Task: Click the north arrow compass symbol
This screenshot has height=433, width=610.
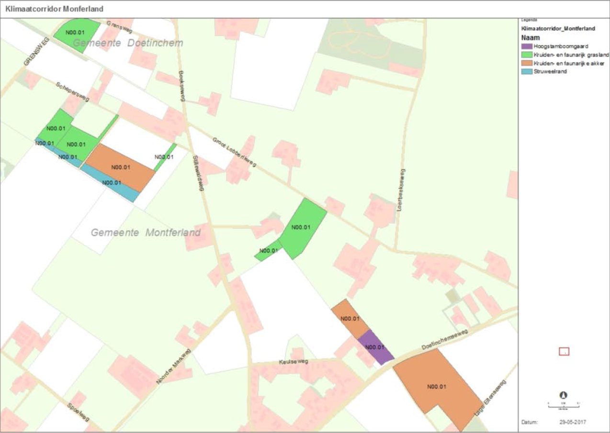Action: point(564,395)
